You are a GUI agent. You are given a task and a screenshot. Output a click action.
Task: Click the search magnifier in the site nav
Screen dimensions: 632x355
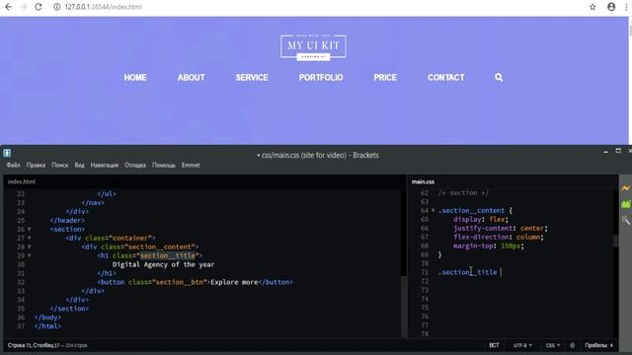(499, 77)
